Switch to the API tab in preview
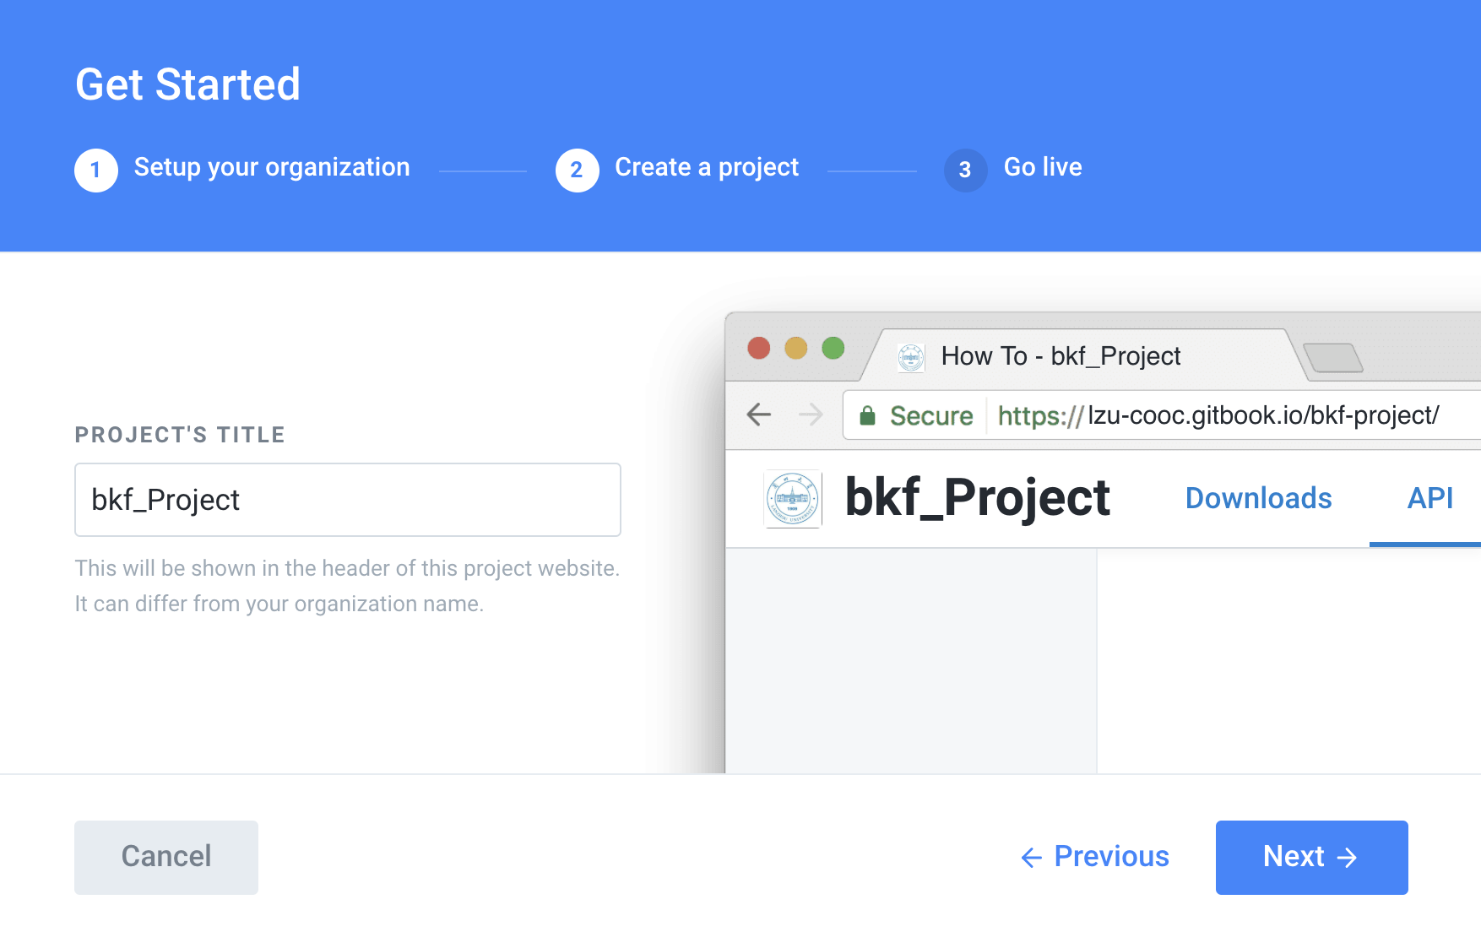1481x932 pixels. [x=1429, y=498]
